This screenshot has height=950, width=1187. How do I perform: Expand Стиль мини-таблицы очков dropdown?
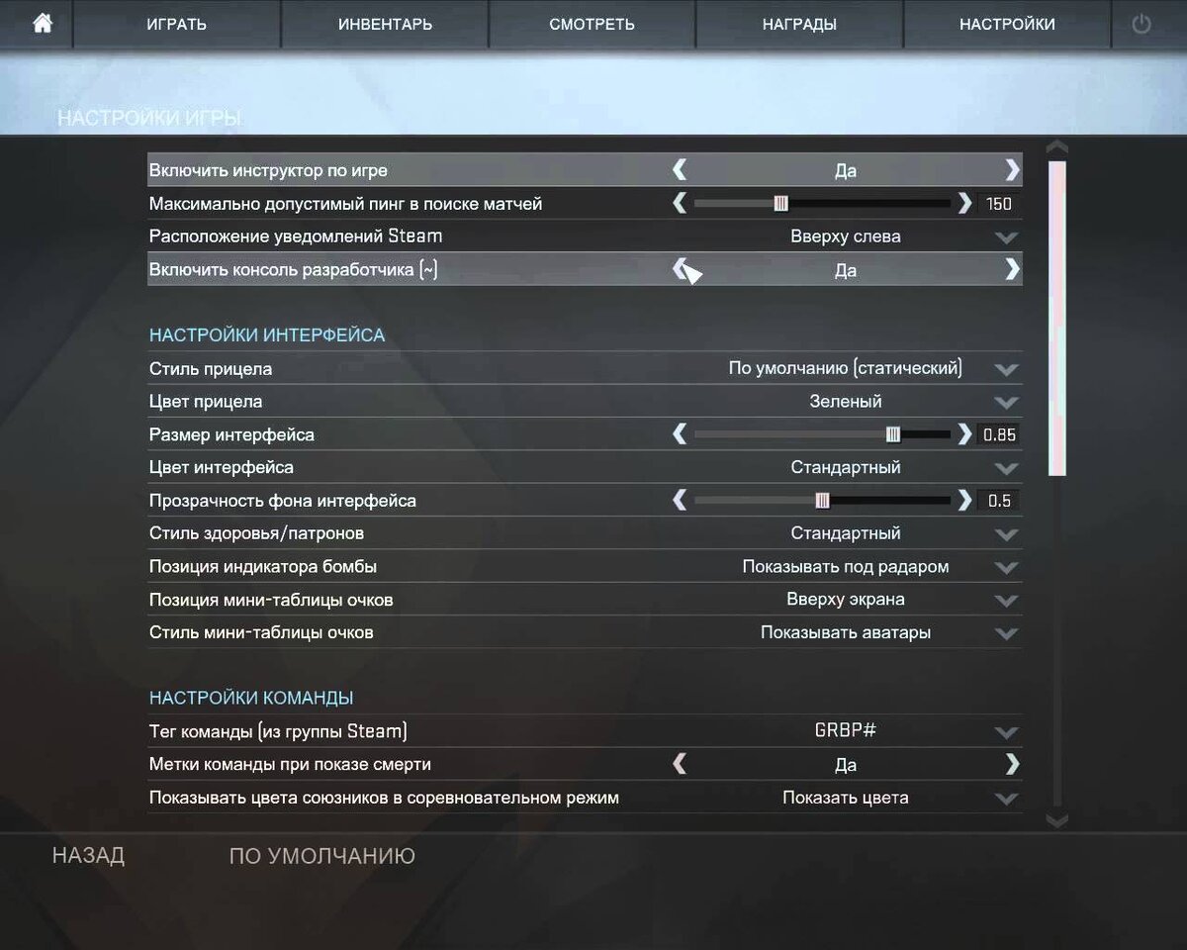[1006, 633]
